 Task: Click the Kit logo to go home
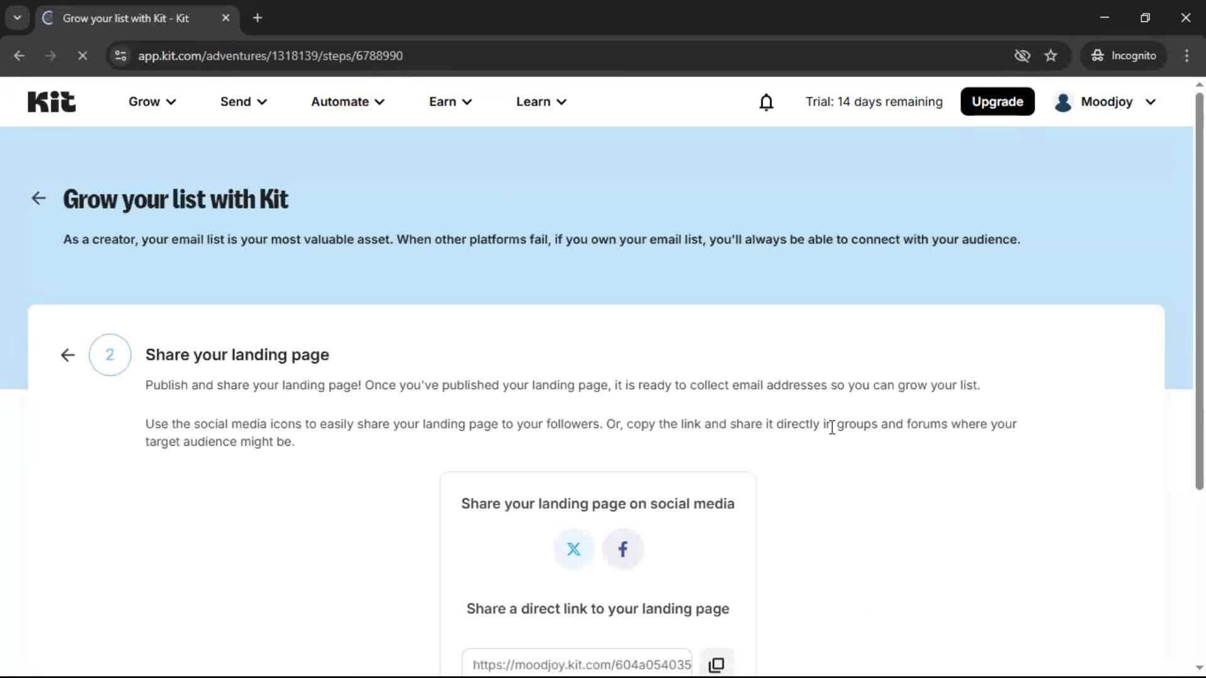(x=51, y=101)
